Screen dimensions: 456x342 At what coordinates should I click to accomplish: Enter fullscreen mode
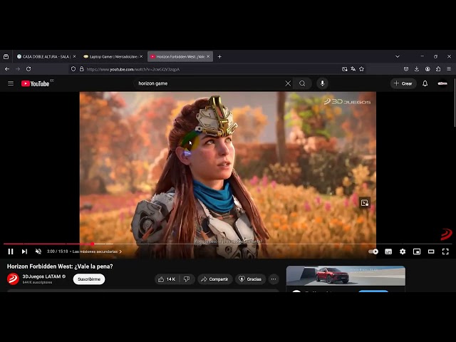coord(445,252)
